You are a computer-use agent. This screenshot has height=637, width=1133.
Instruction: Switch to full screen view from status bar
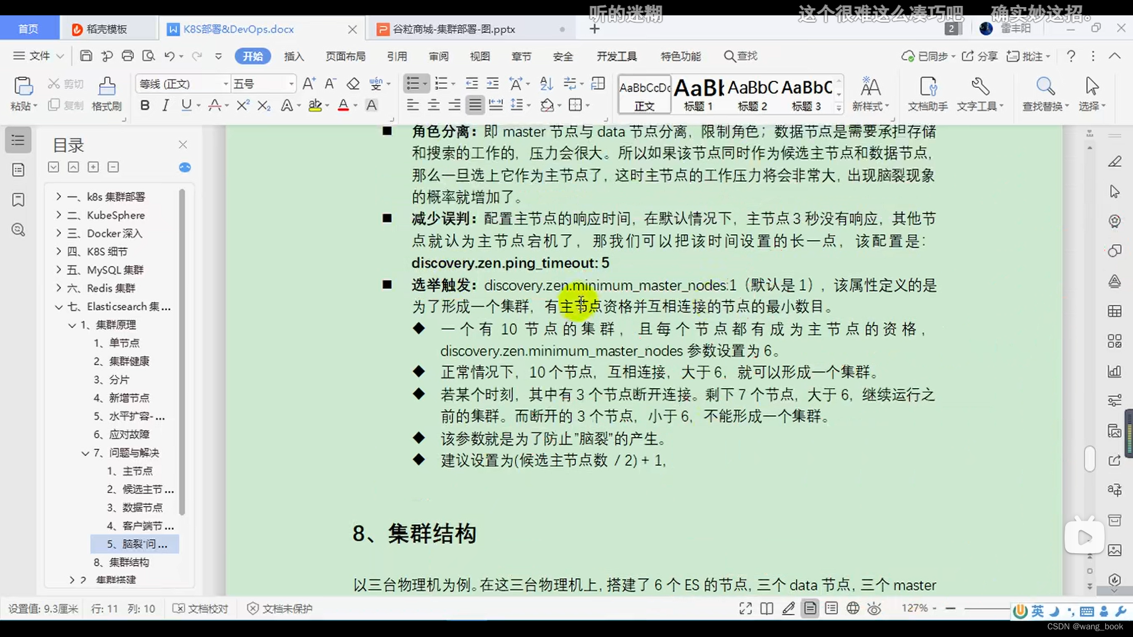(745, 608)
